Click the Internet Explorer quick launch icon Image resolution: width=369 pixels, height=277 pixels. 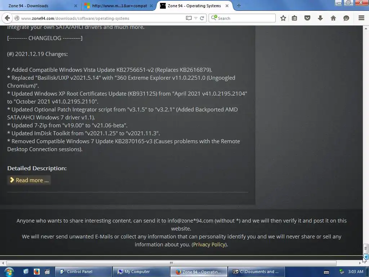point(26,272)
